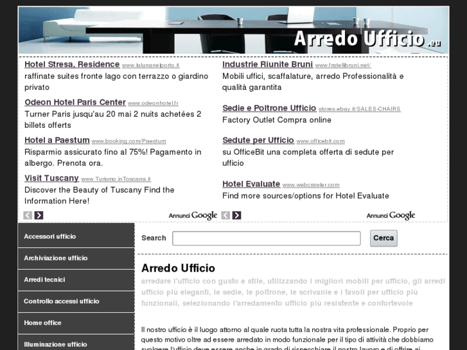Viewport: 467px width, 350px height.
Task: Select Accessori ufficio menu item
Action: point(76,236)
